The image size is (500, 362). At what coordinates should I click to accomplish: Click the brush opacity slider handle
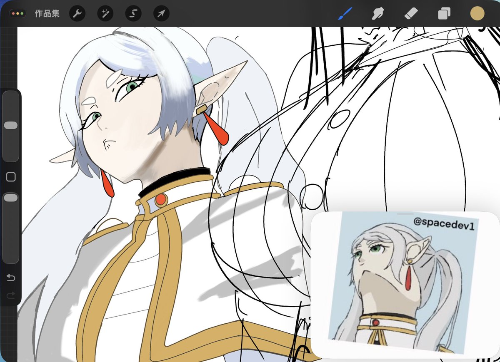[x=11, y=198]
